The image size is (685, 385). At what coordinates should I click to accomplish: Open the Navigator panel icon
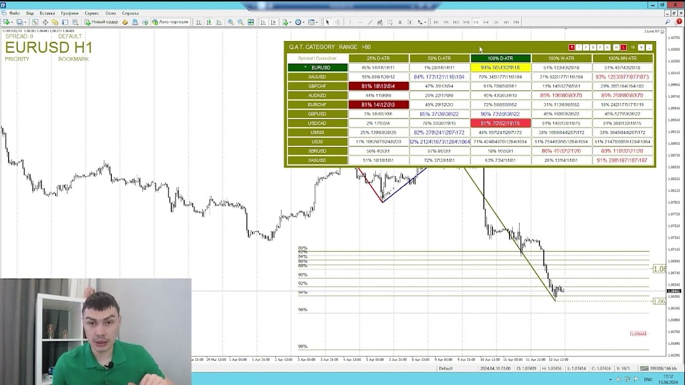click(55, 22)
